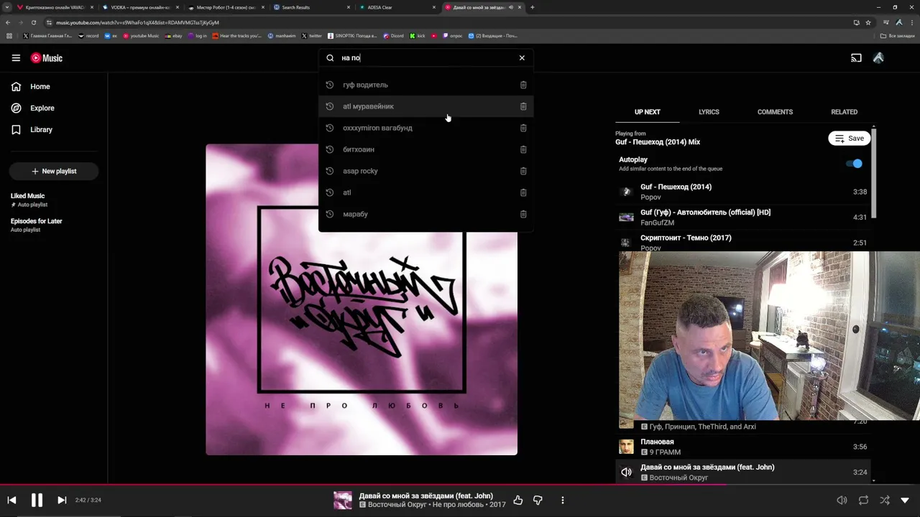
Task: Open the 'Не про любовь' album link in player bar
Action: [x=458, y=505]
